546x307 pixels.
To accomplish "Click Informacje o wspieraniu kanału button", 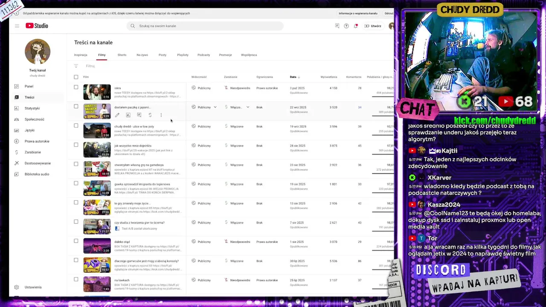I will 358,13.
